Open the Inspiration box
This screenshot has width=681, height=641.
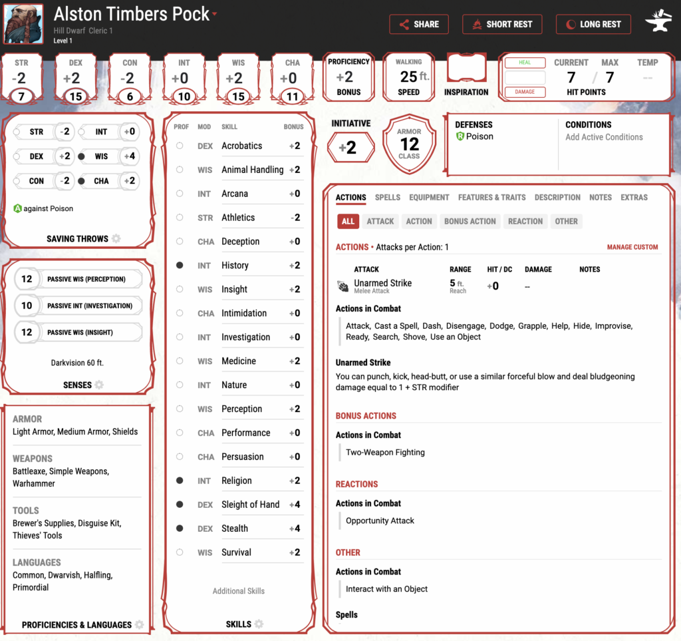coord(466,70)
